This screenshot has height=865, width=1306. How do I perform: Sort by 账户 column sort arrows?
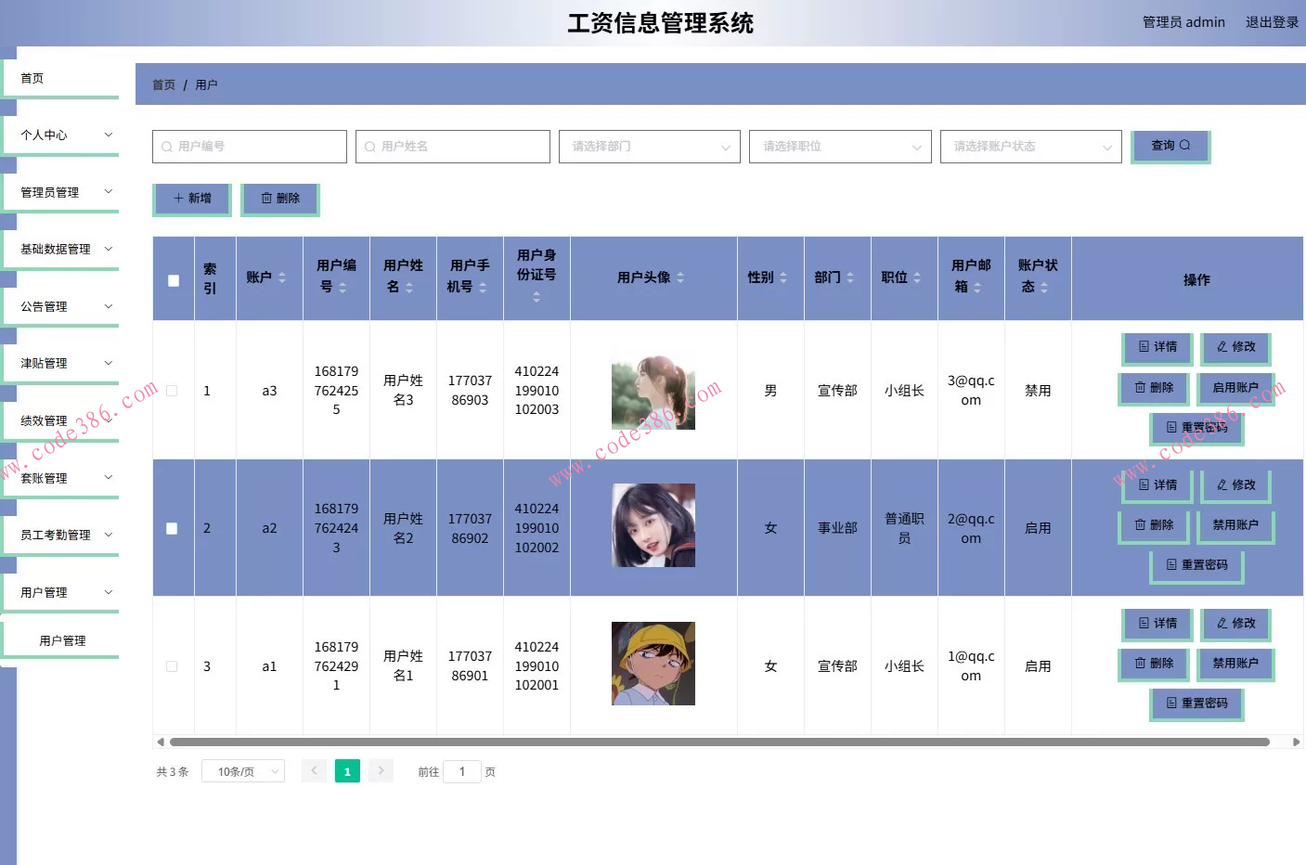282,278
